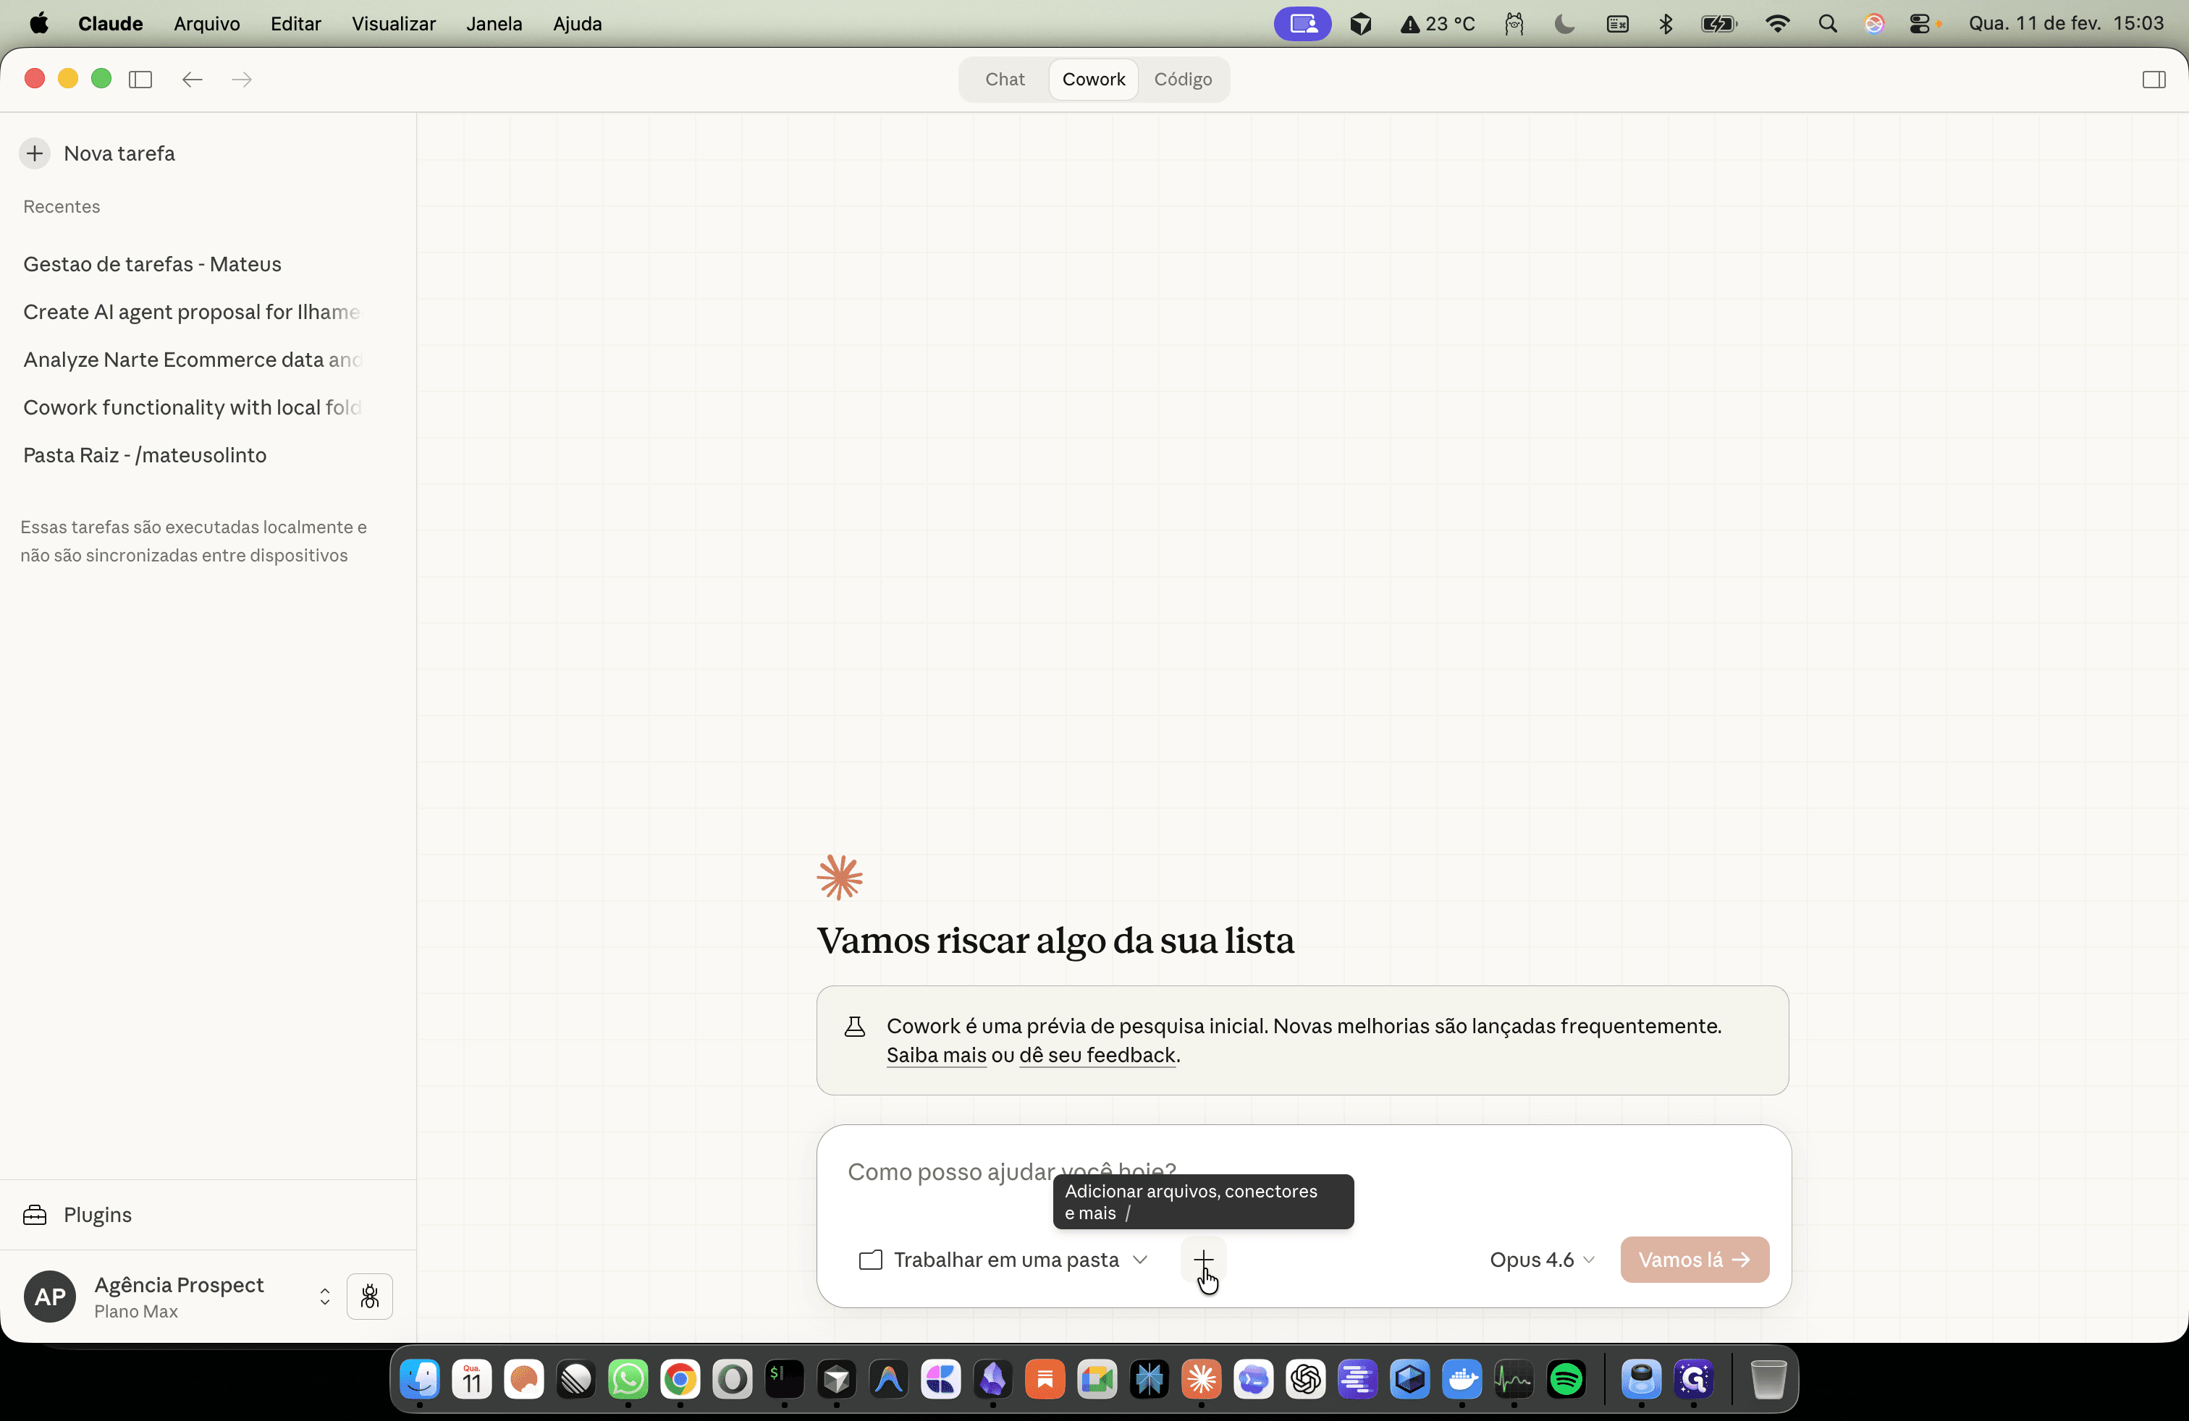Viewport: 2189px width, 1421px height.
Task: Open the Editar menu
Action: 295,24
